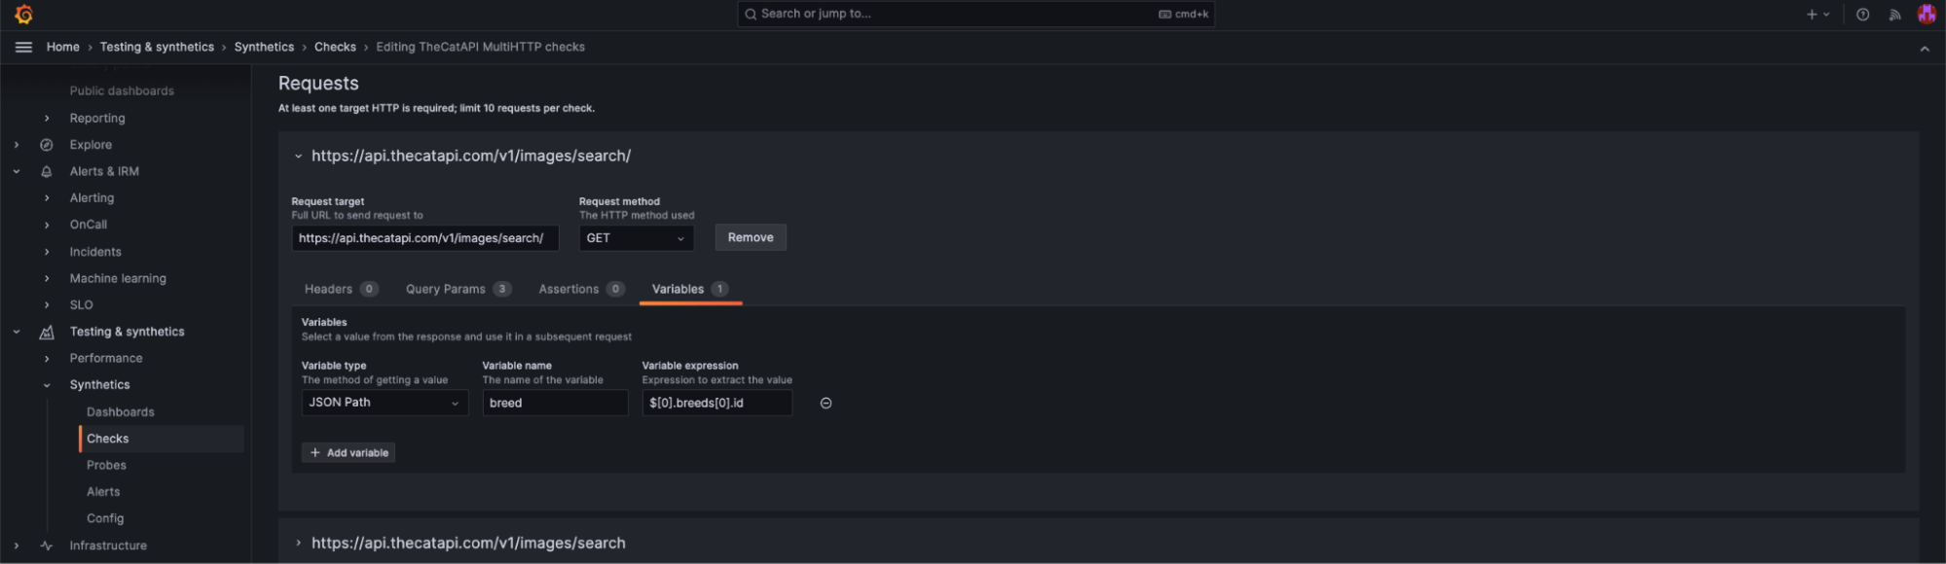1946x564 pixels.
Task: Collapse the Synthetics sidebar chevron
Action: 47,385
